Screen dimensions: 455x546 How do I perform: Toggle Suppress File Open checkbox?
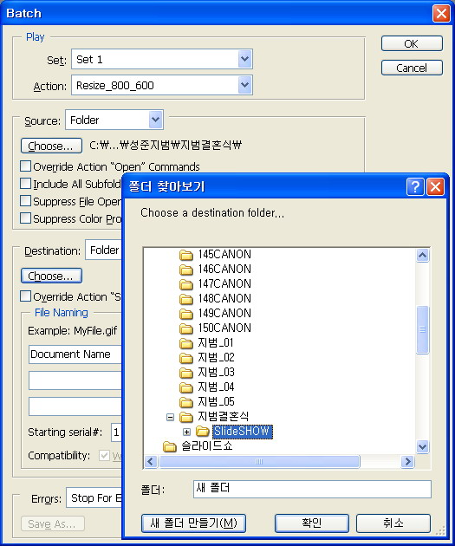25,201
